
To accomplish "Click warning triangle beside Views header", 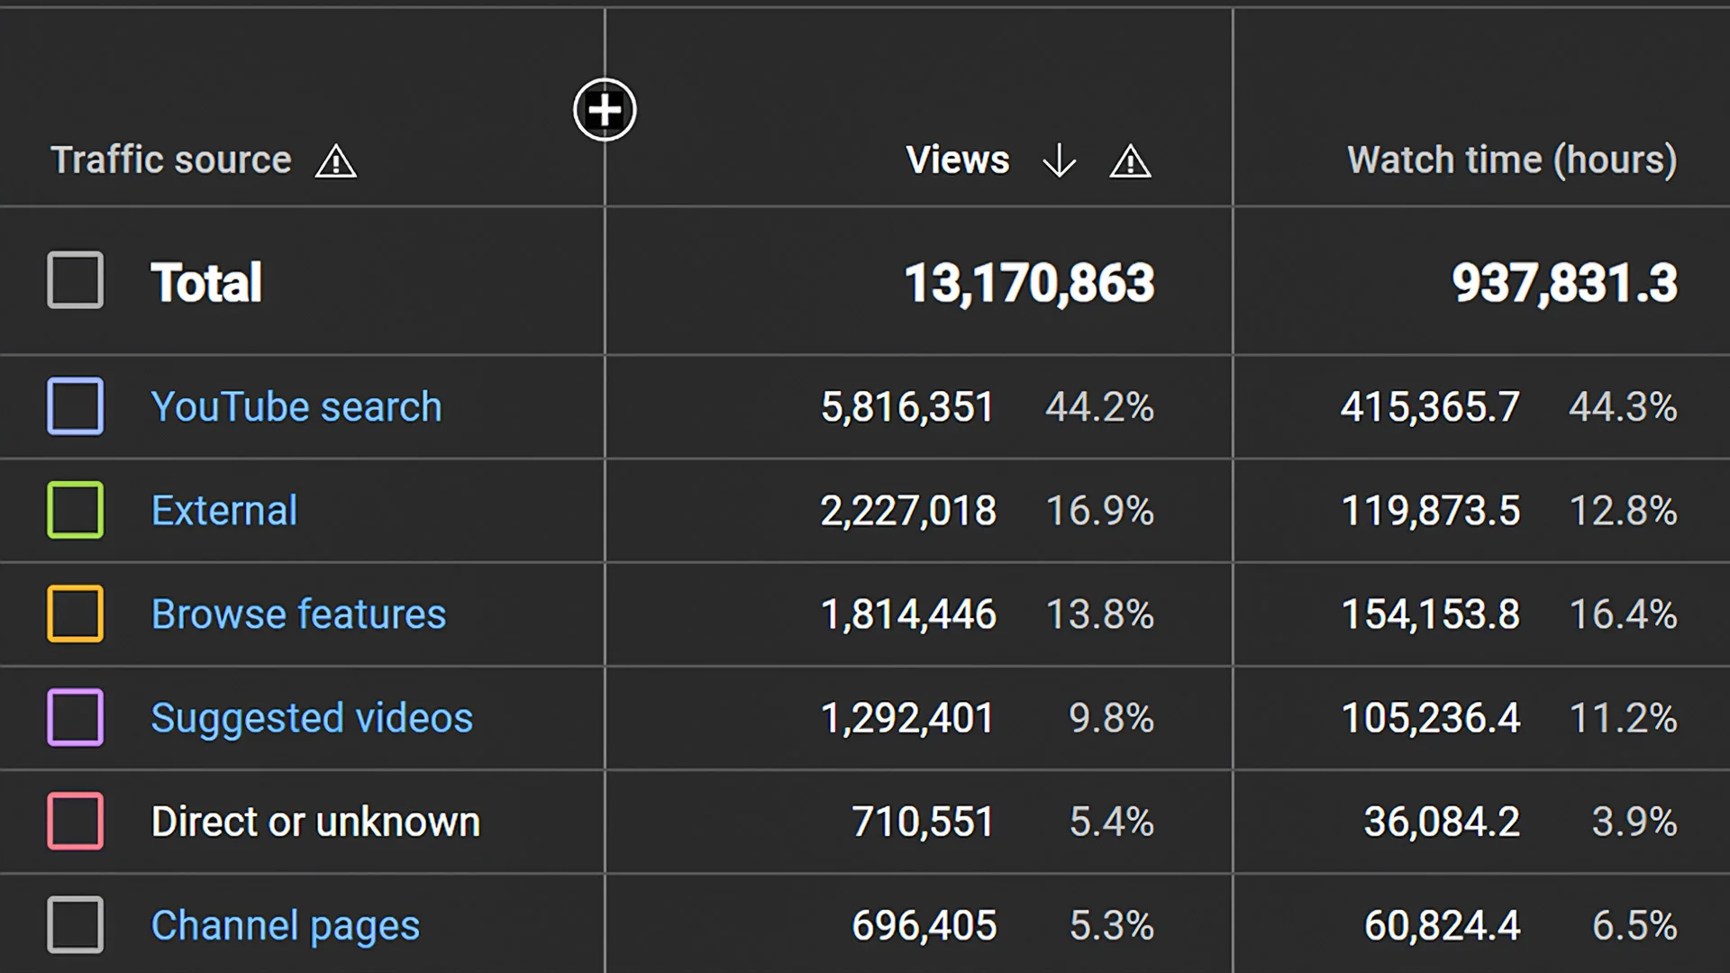I will 1130,161.
